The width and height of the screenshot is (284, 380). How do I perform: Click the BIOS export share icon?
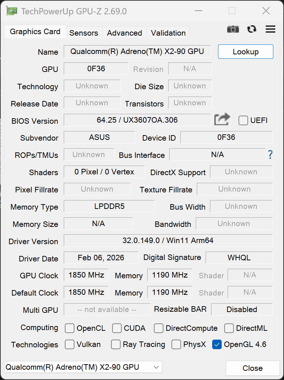click(222, 120)
